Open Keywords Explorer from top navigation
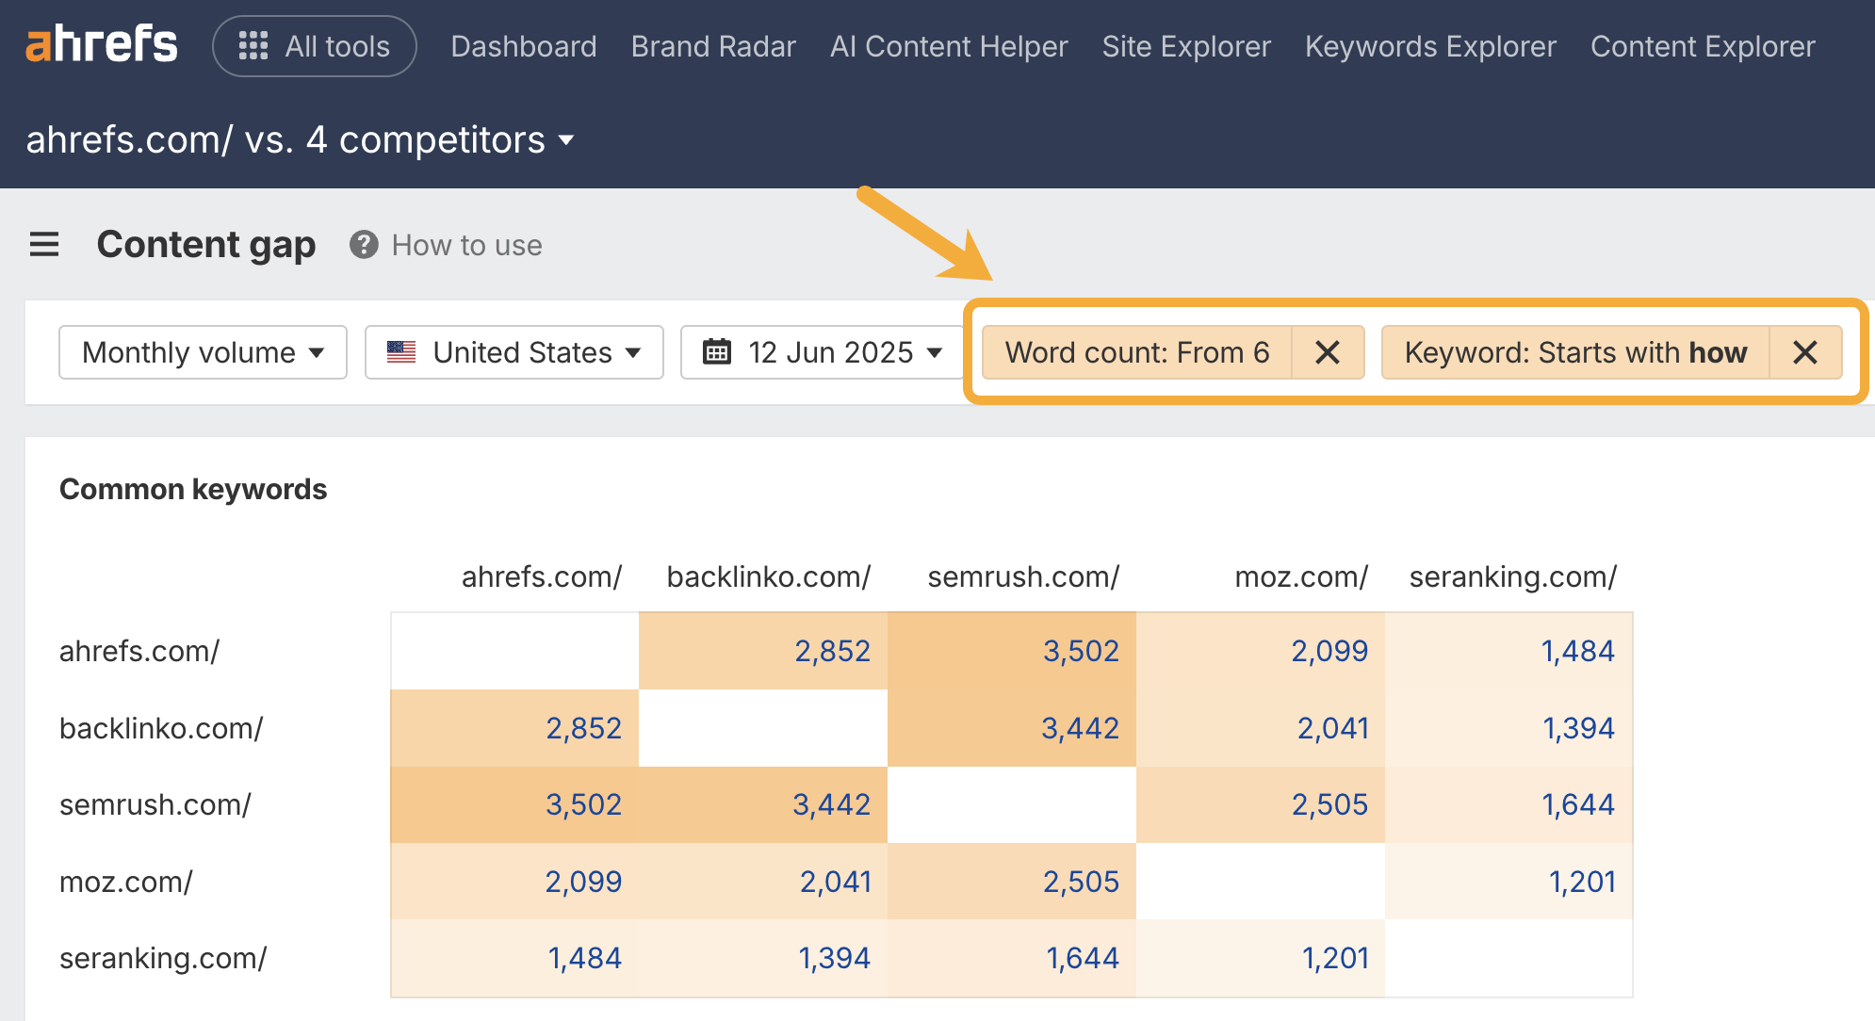The width and height of the screenshot is (1875, 1021). point(1430,45)
